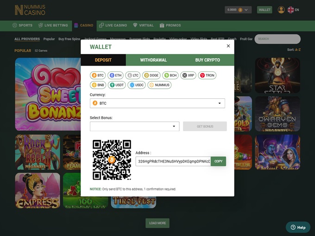Pick the DOGE currency chip

point(151,75)
